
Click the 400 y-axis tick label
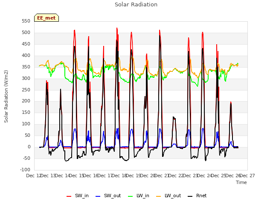coord(26,56)
